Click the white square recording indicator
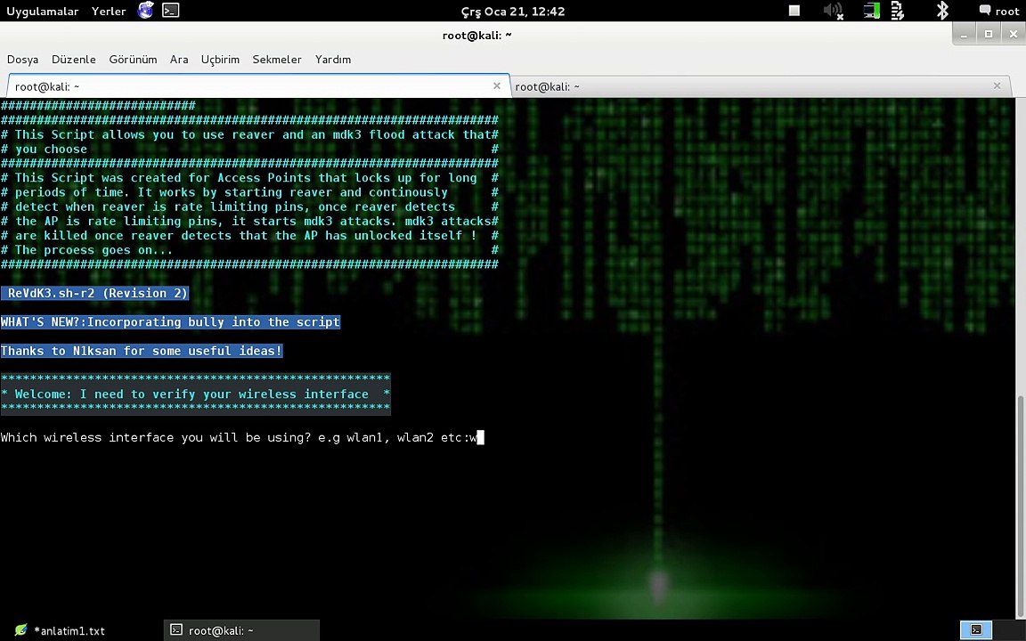This screenshot has height=641, width=1026. [x=794, y=11]
